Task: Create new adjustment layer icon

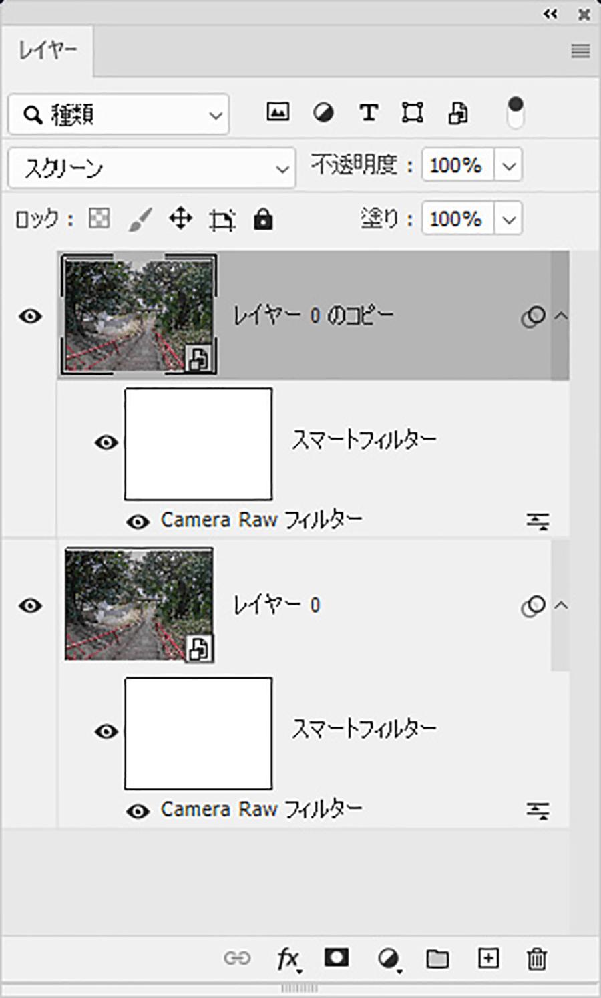Action: (x=389, y=959)
